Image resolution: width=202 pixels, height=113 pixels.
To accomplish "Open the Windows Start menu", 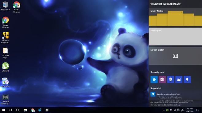I will tap(3, 110).
